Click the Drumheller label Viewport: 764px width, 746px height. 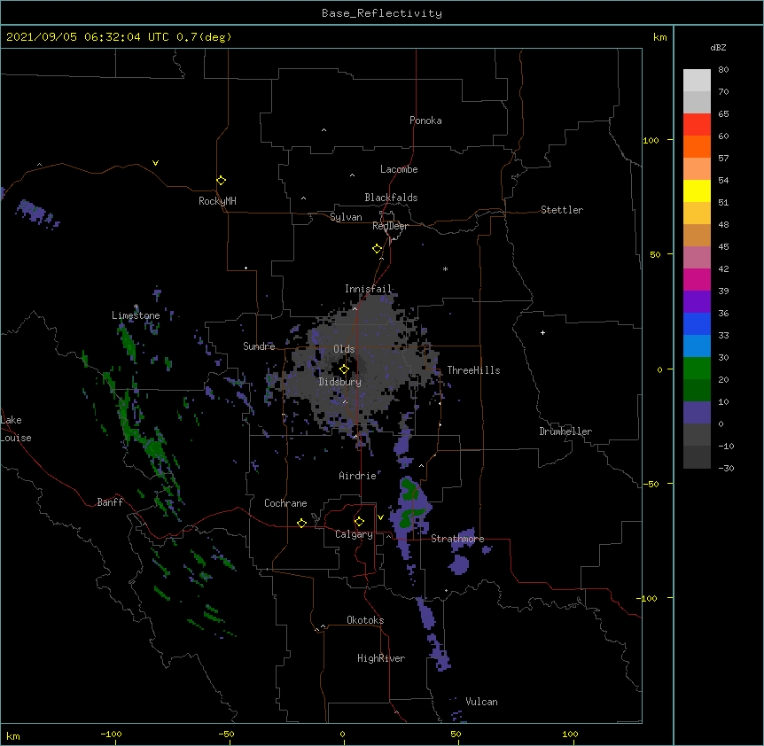tap(565, 431)
